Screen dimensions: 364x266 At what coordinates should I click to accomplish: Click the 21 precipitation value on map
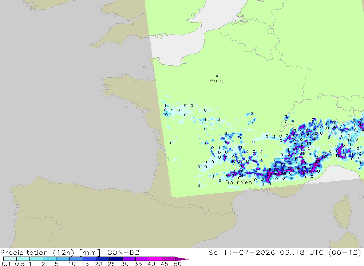pos(240,147)
